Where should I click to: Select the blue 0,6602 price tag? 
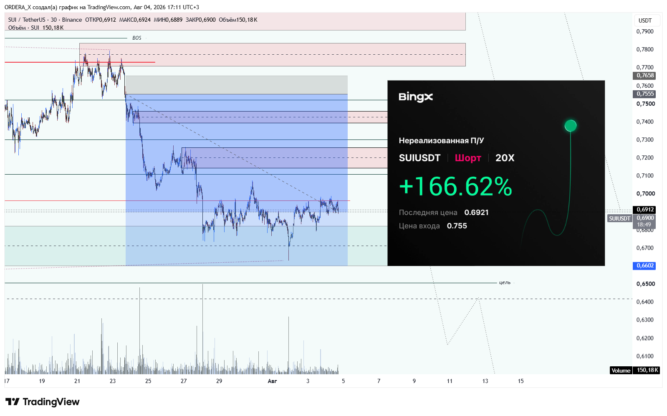645,266
